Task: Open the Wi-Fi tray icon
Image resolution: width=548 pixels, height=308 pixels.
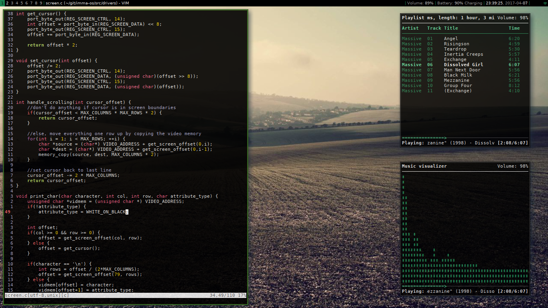Action: tap(544, 3)
